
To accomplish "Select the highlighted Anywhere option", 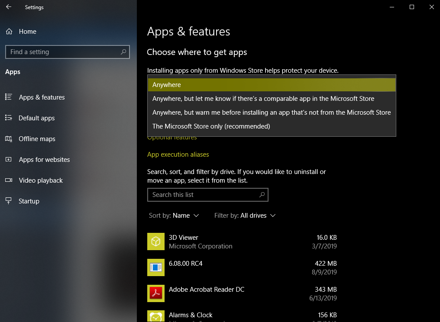I will (x=272, y=85).
